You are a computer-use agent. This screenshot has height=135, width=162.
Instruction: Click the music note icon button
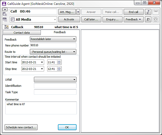click(148, 12)
